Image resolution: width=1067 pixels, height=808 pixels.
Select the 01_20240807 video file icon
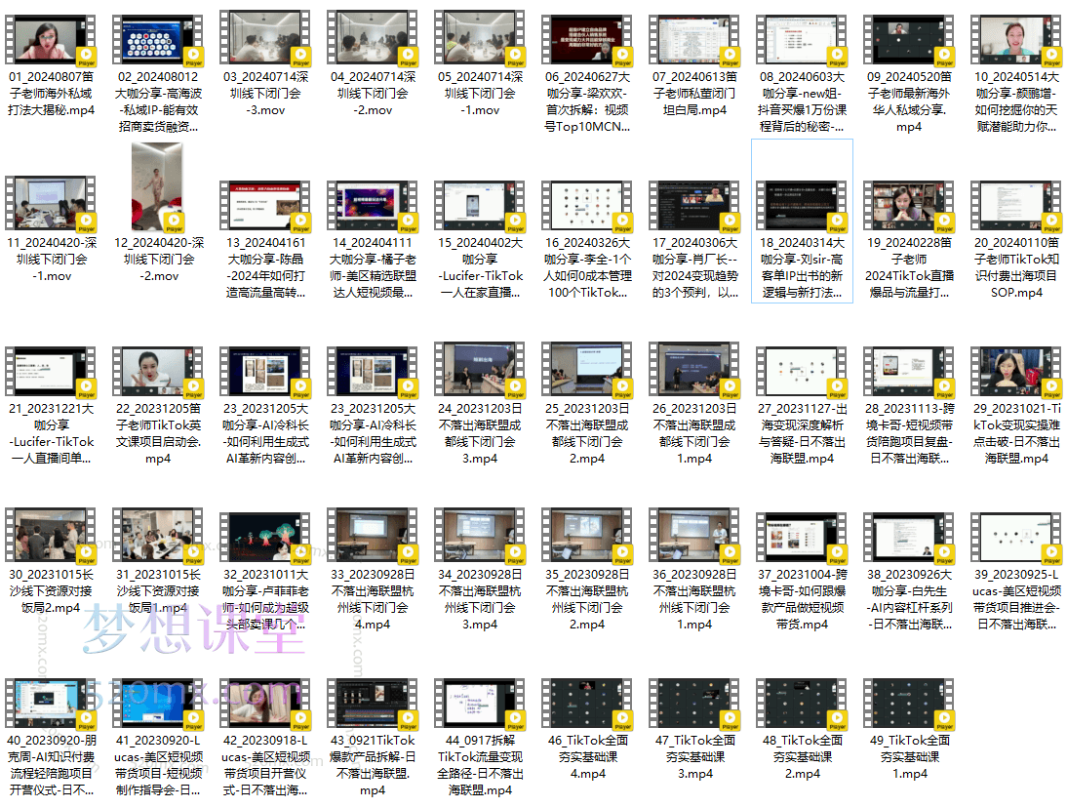[x=50, y=39]
